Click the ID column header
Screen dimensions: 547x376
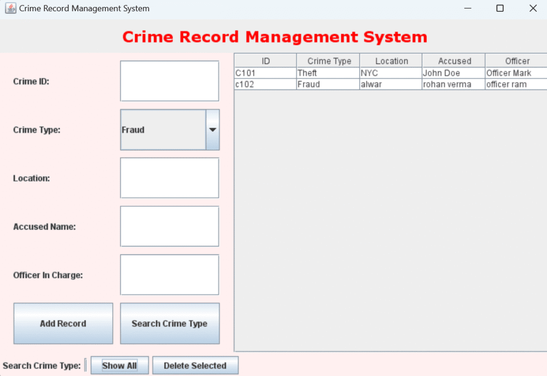tap(265, 61)
